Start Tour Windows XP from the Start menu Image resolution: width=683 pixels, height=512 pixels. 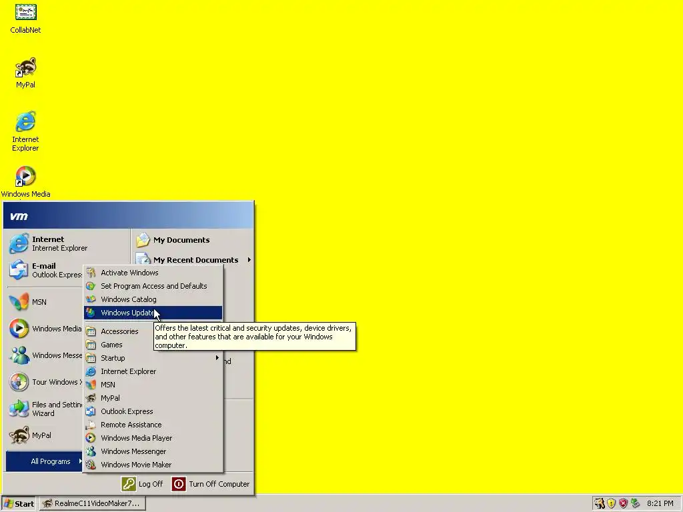point(45,382)
